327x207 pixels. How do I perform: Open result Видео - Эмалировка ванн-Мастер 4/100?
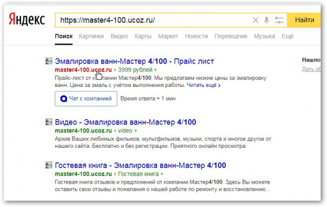pyautogui.click(x=125, y=122)
